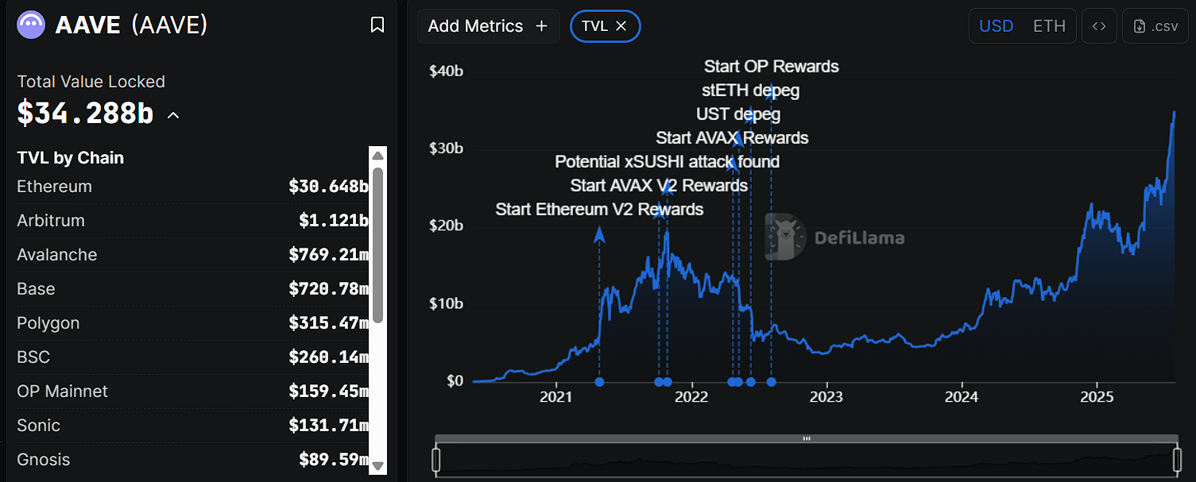Viewport: 1196px width, 482px height.
Task: Click the $40b y-axis label
Action: pyautogui.click(x=446, y=71)
